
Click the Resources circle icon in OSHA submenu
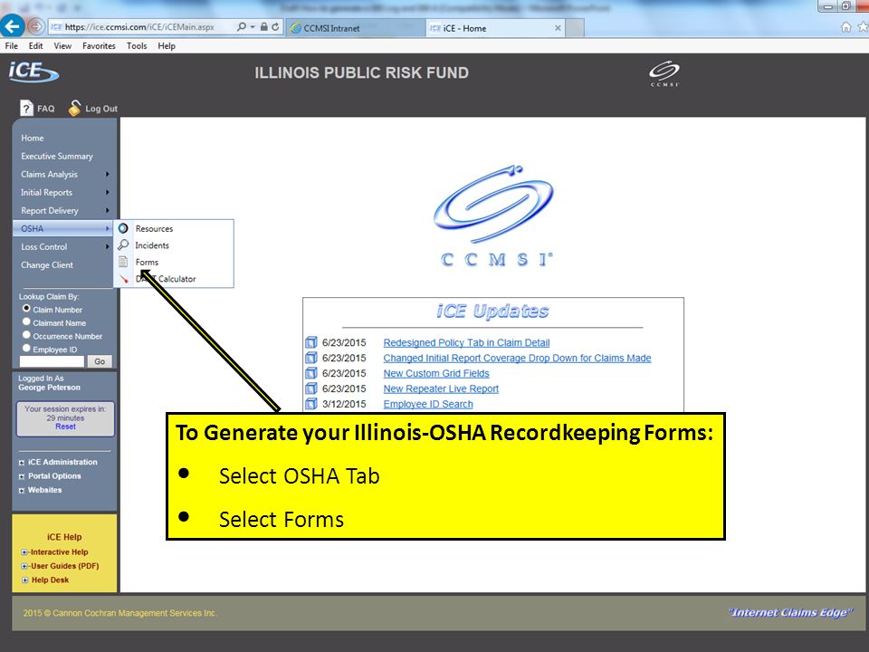[x=123, y=228]
